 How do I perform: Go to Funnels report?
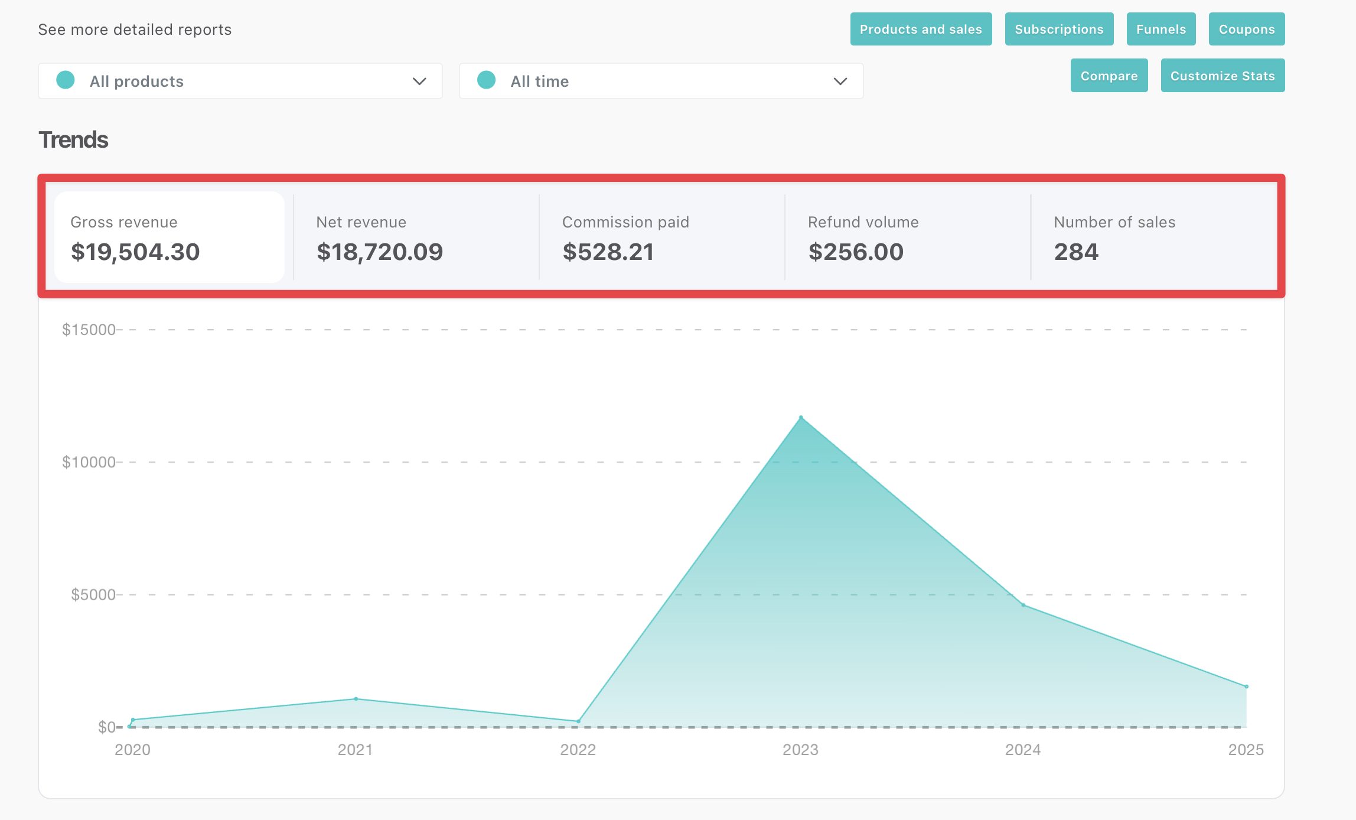pos(1161,29)
